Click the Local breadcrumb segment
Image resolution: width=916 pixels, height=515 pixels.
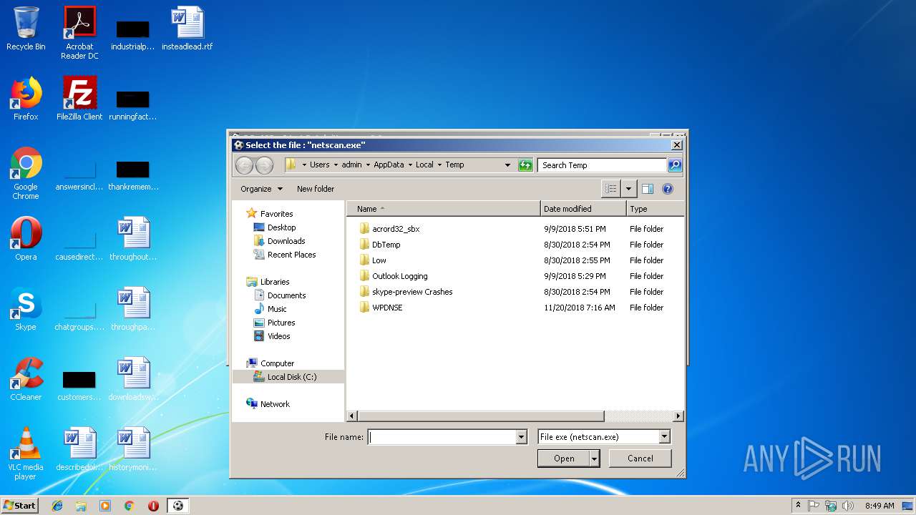pyautogui.click(x=424, y=165)
